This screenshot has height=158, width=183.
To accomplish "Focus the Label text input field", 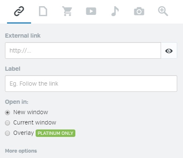I will [x=91, y=84].
